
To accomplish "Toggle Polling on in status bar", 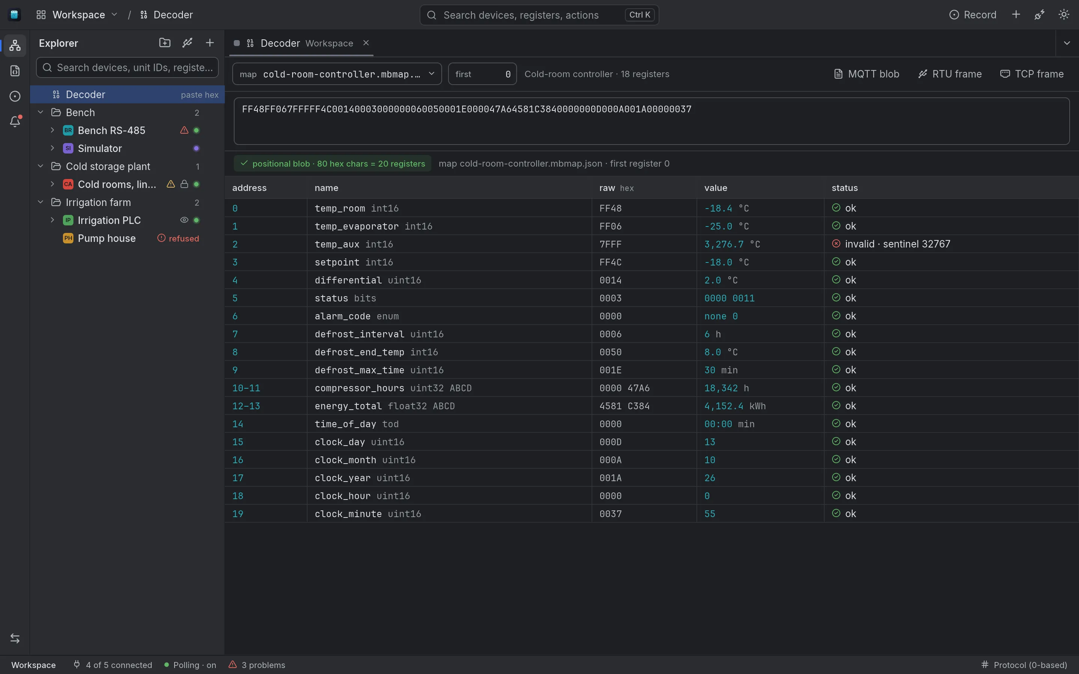I will 190,665.
